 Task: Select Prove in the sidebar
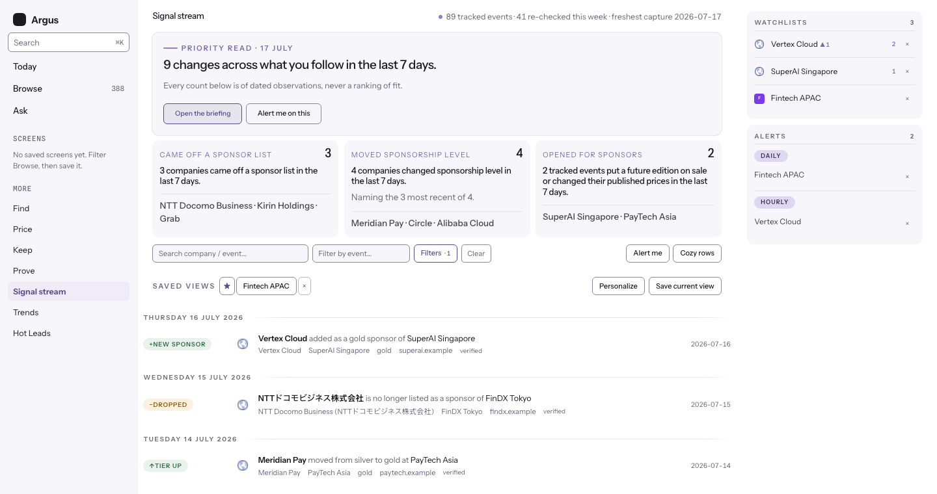69,271
